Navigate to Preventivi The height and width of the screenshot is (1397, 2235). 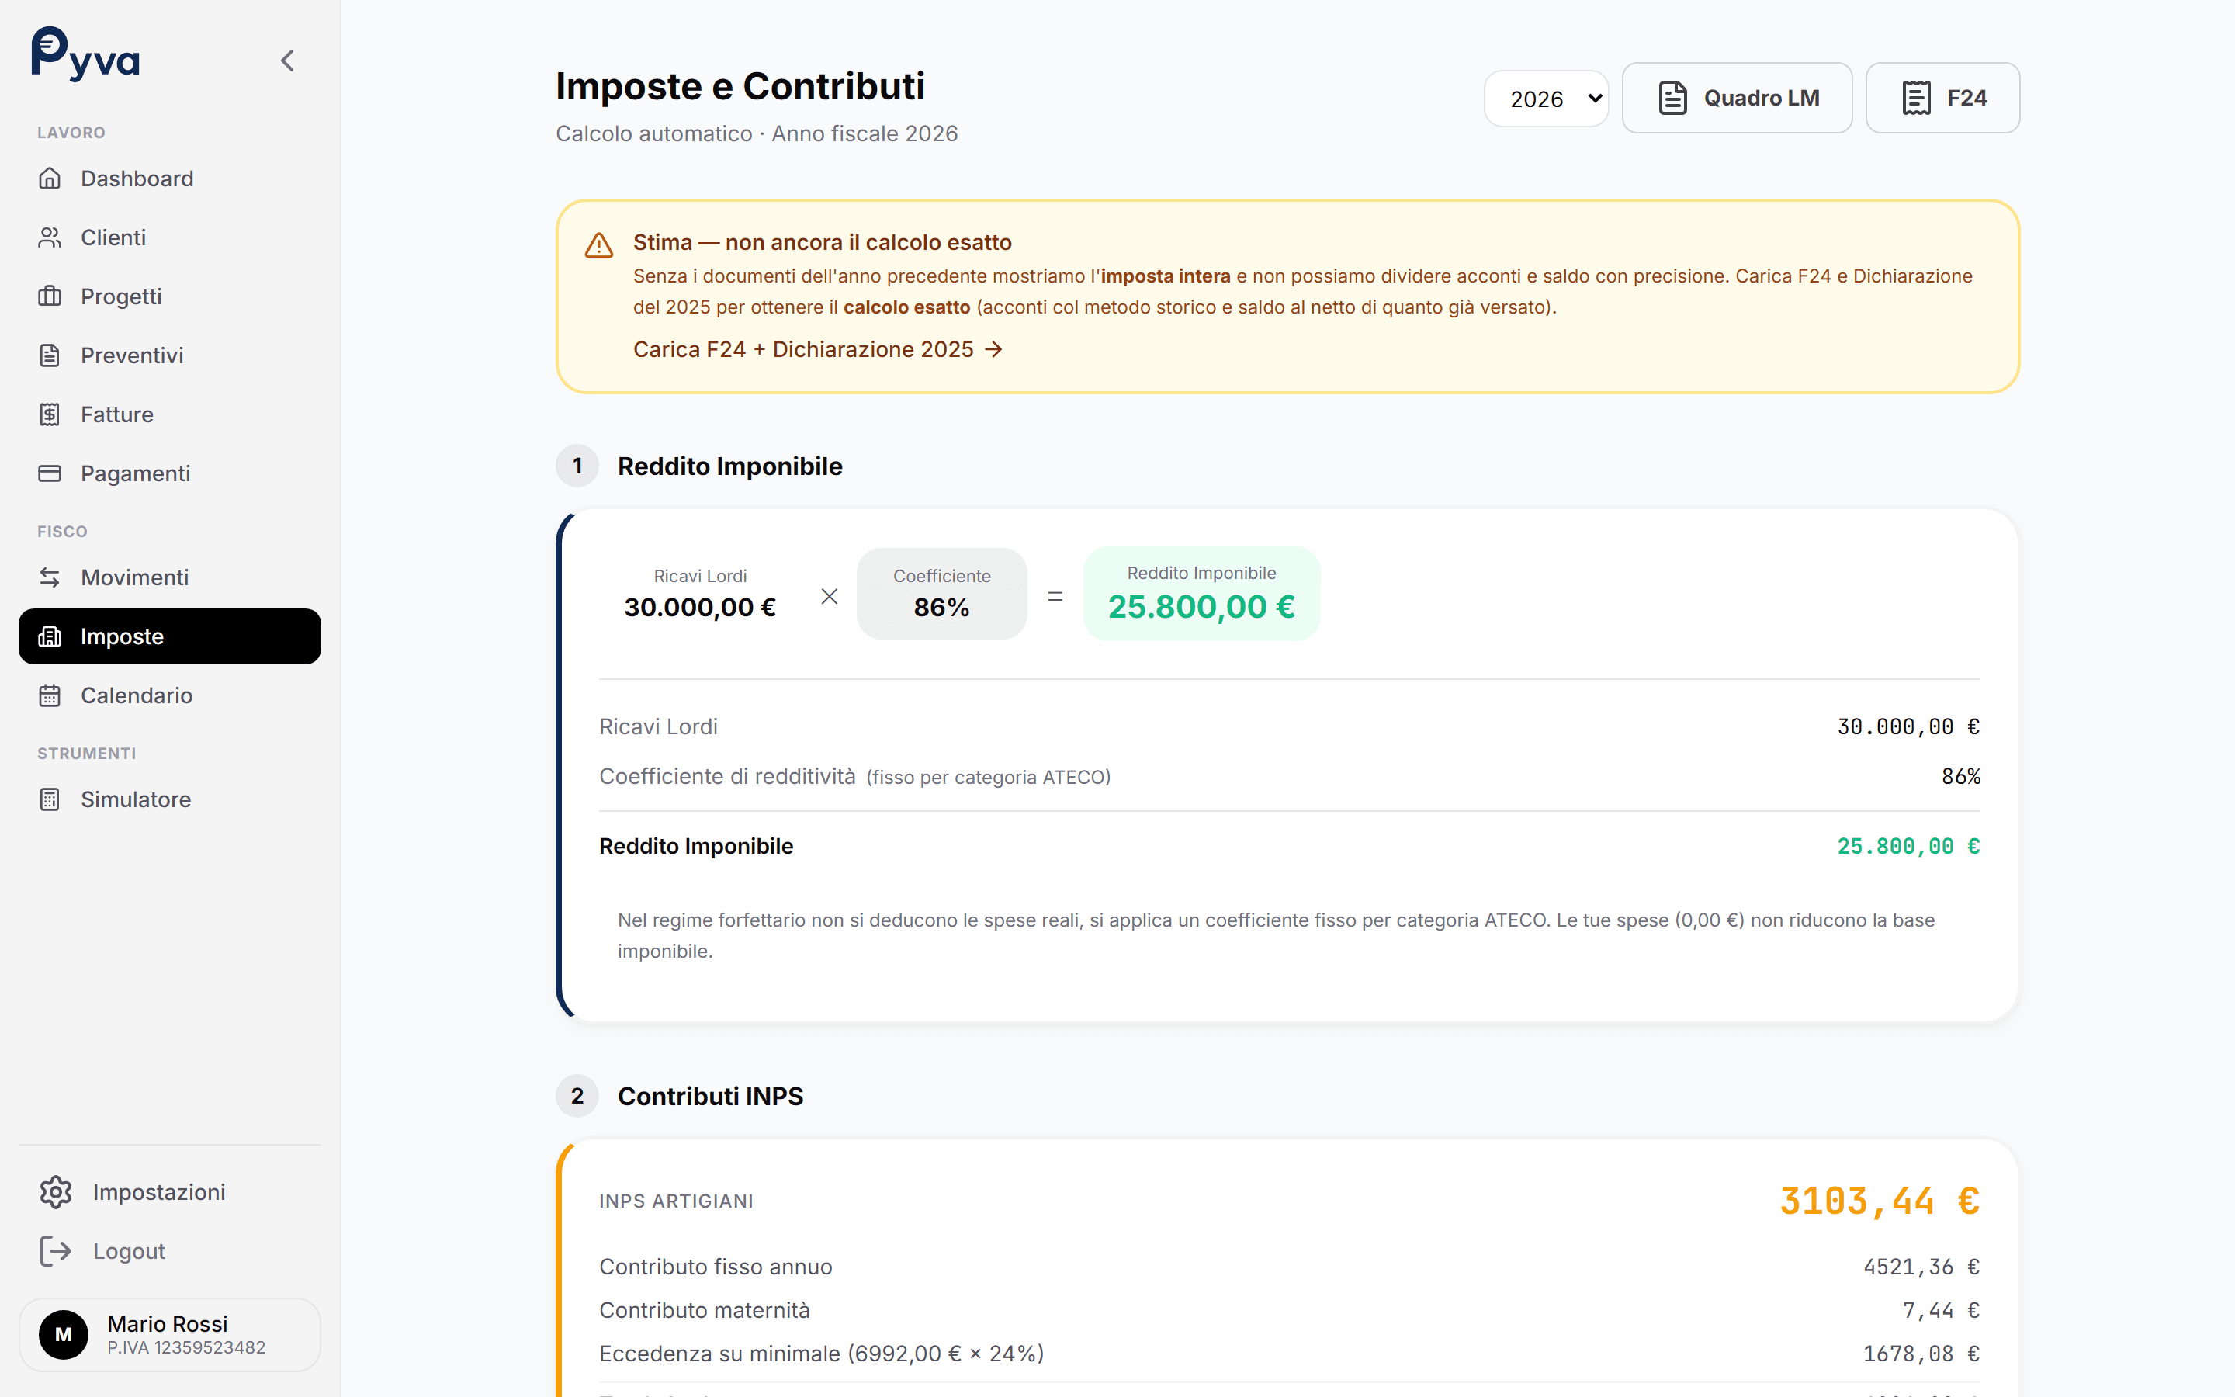(170, 355)
